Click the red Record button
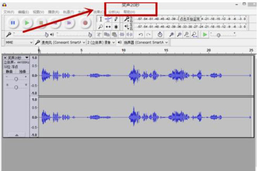Image resolution: width=257 pixels, height=171 pixels. tap(86, 23)
